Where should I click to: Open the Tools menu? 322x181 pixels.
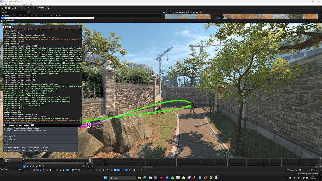[x=20, y=4]
